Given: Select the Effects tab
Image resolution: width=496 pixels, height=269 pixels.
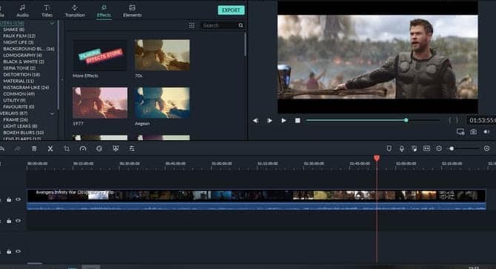Looking at the screenshot, I should pos(104,10).
